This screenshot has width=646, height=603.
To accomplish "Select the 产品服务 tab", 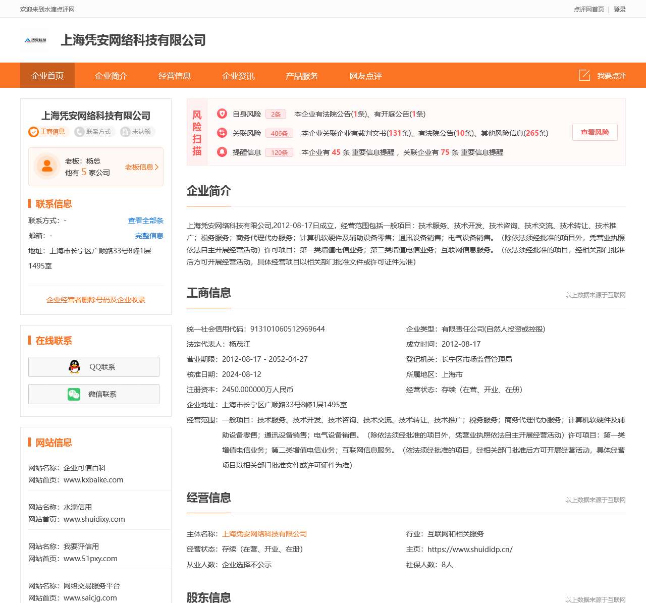I will 302,76.
